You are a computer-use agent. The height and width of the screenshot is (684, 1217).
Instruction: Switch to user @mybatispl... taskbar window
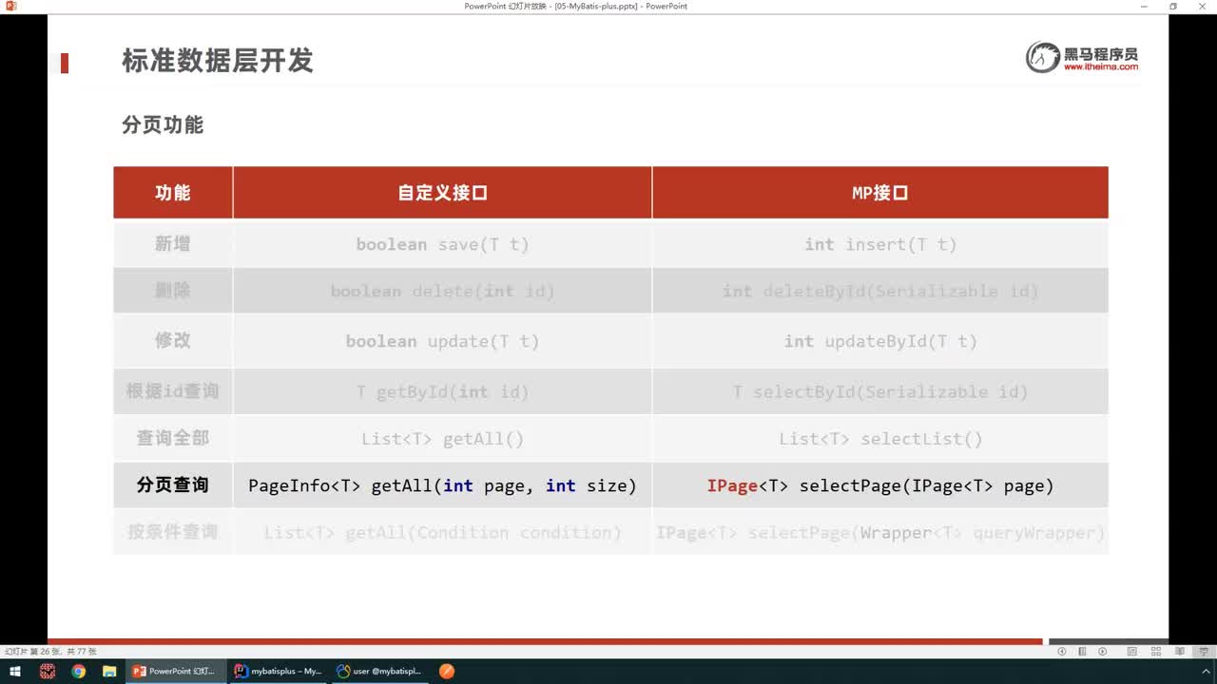coord(379,672)
